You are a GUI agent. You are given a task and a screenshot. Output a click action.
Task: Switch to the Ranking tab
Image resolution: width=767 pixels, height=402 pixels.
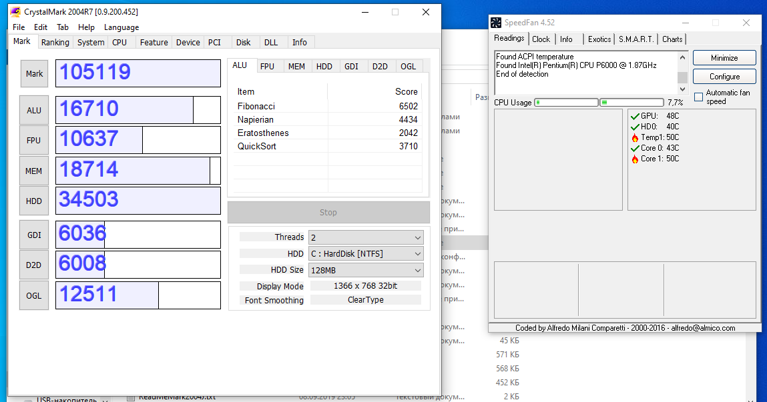pos(55,43)
